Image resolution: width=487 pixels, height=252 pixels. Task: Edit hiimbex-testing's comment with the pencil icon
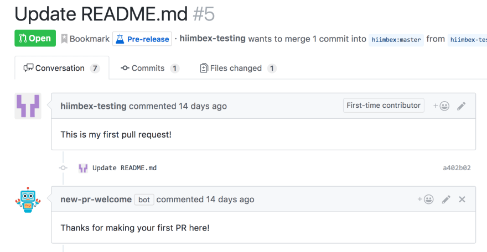coord(461,106)
